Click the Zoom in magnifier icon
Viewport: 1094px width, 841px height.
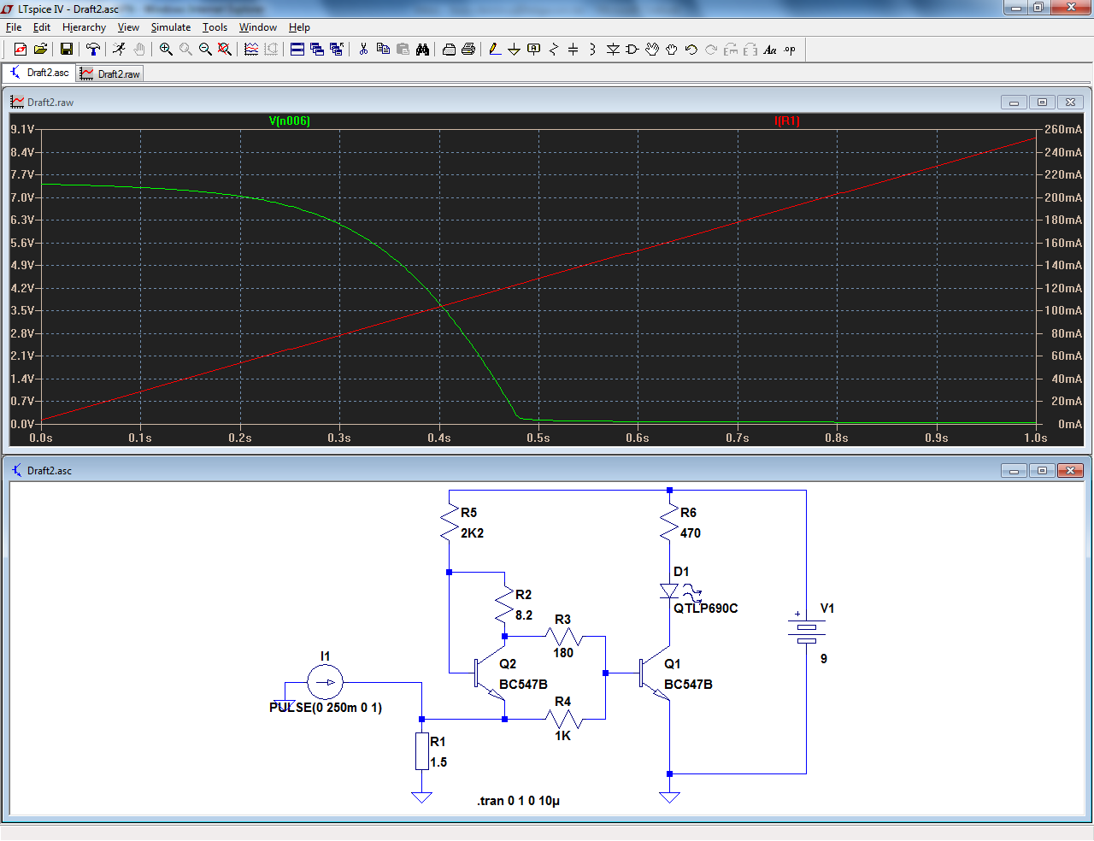point(166,50)
